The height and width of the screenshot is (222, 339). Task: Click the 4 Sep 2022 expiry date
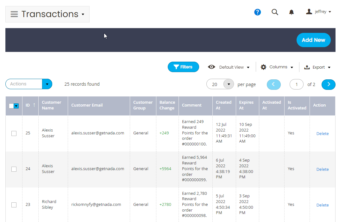click(x=246, y=169)
